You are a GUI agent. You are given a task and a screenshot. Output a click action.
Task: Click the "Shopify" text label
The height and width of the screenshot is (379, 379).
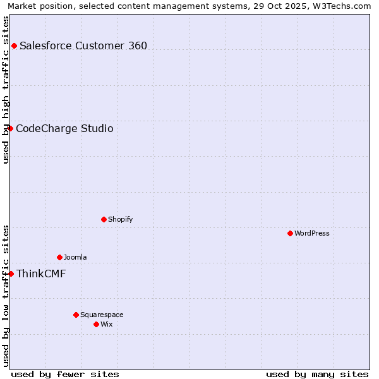coord(121,219)
